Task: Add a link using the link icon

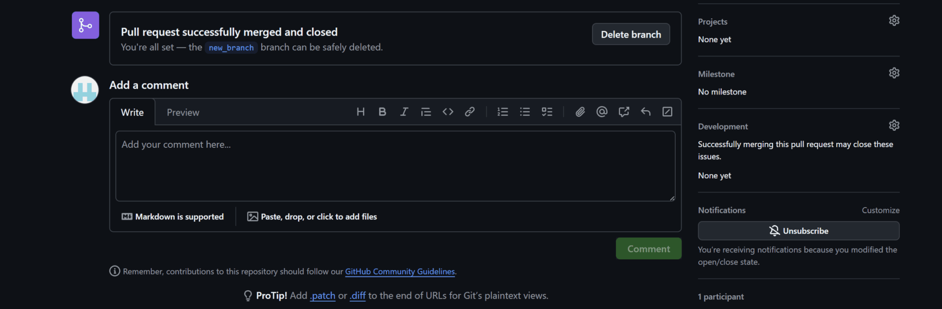Action: 470,112
